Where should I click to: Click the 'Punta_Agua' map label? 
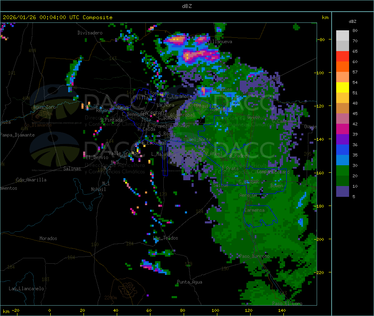click(189, 282)
